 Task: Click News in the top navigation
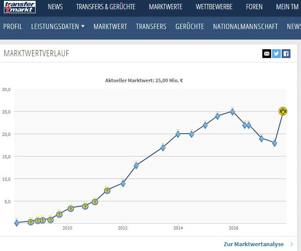coord(55,7)
